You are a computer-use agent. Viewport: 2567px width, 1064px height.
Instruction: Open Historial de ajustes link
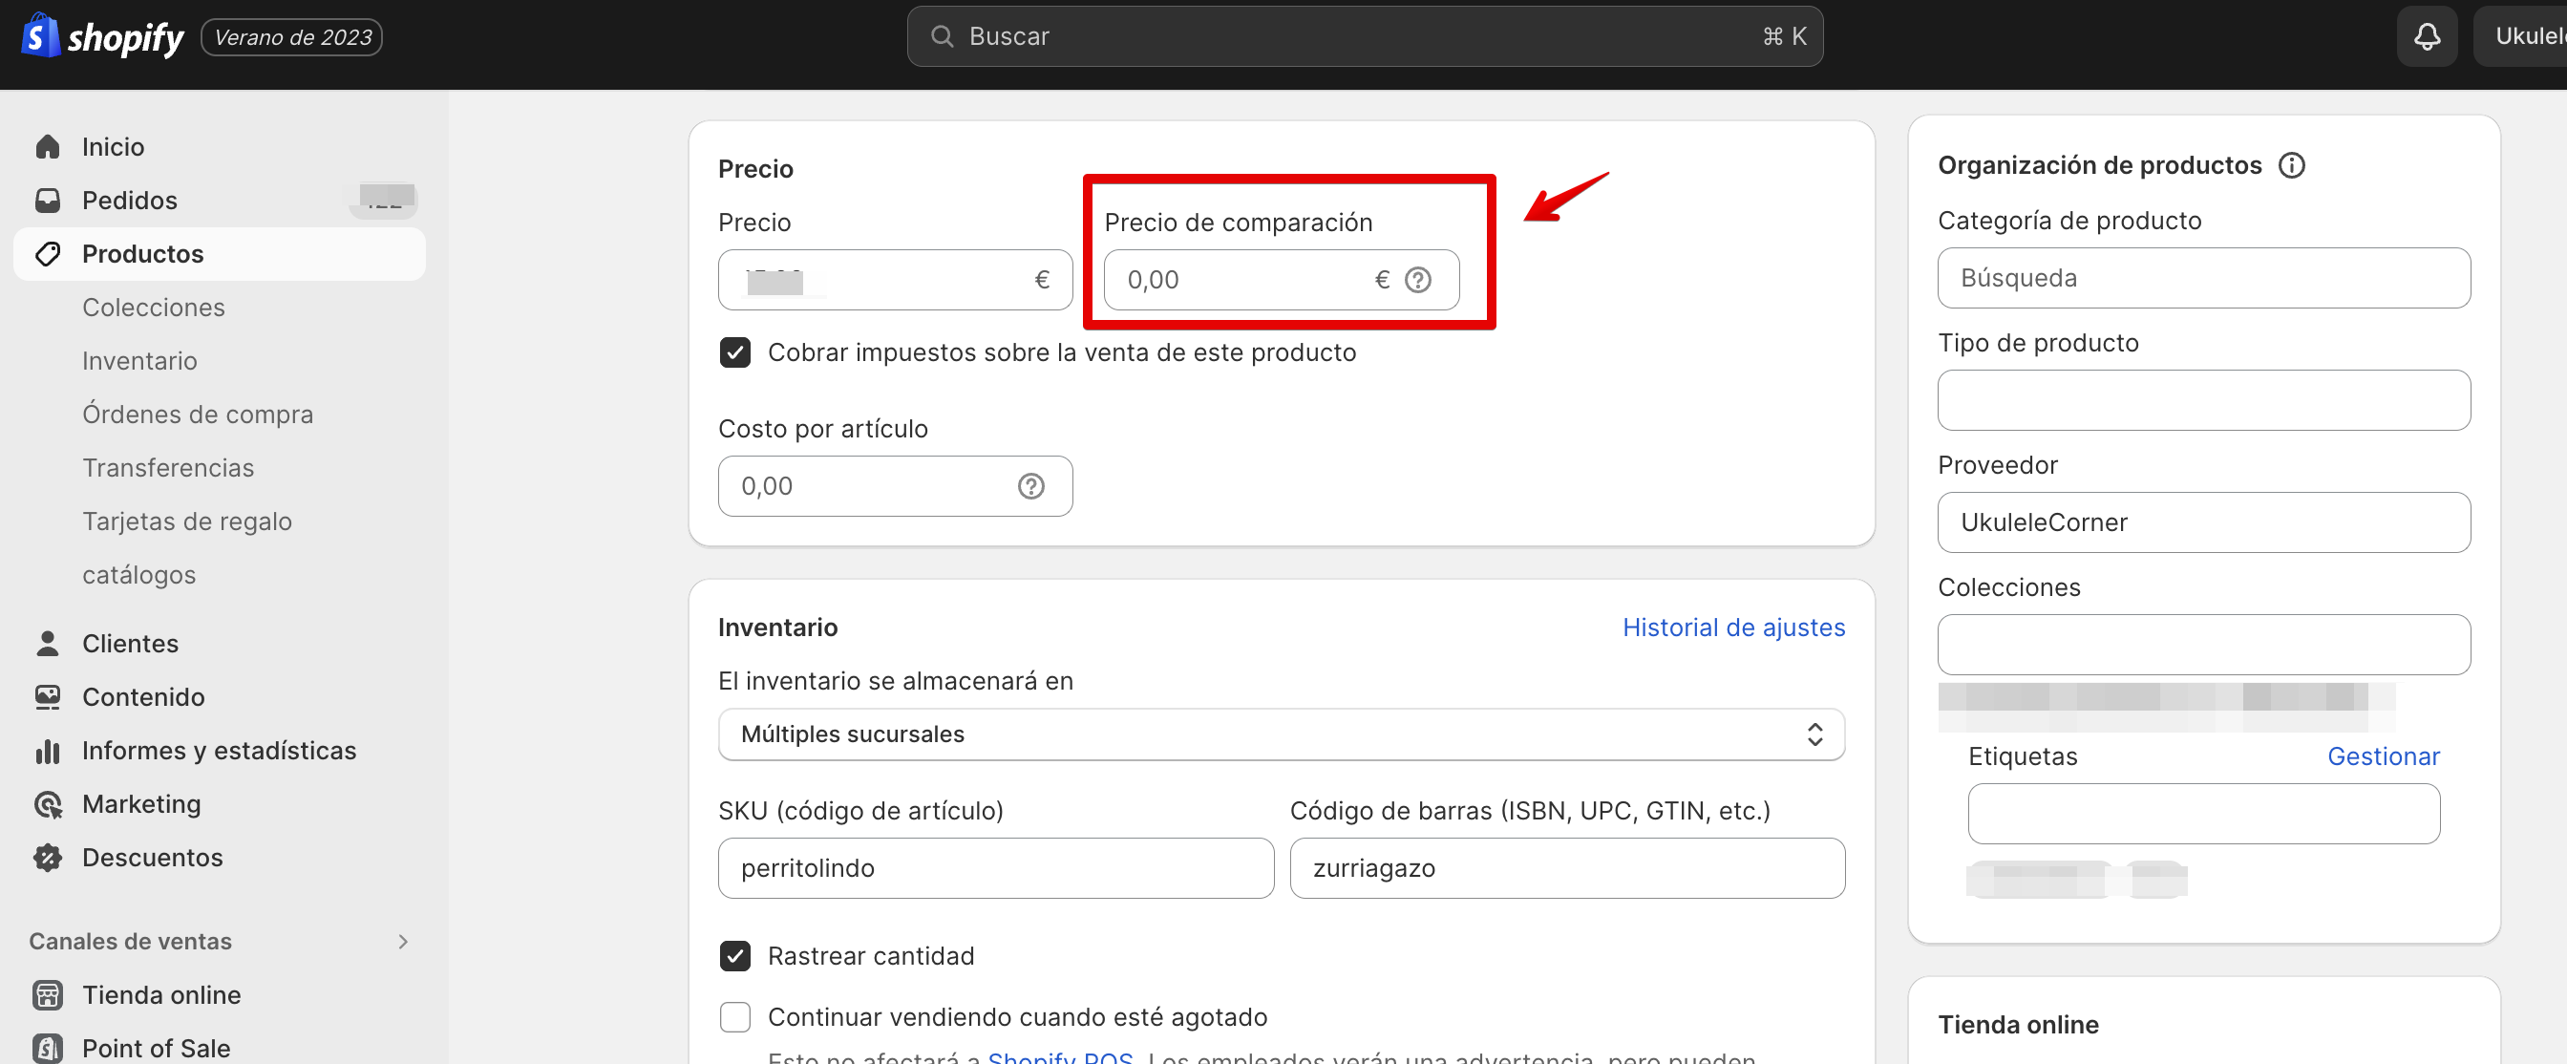pyautogui.click(x=1733, y=627)
